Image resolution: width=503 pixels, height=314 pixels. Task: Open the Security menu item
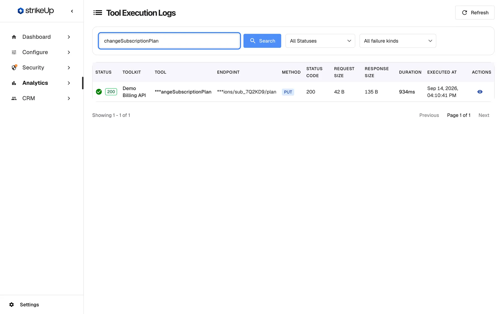pos(41,68)
